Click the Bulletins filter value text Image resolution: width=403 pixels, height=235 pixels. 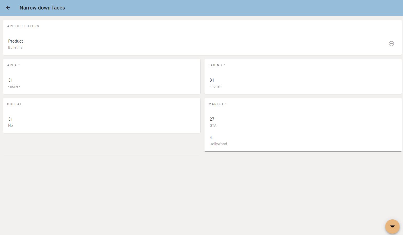point(15,47)
